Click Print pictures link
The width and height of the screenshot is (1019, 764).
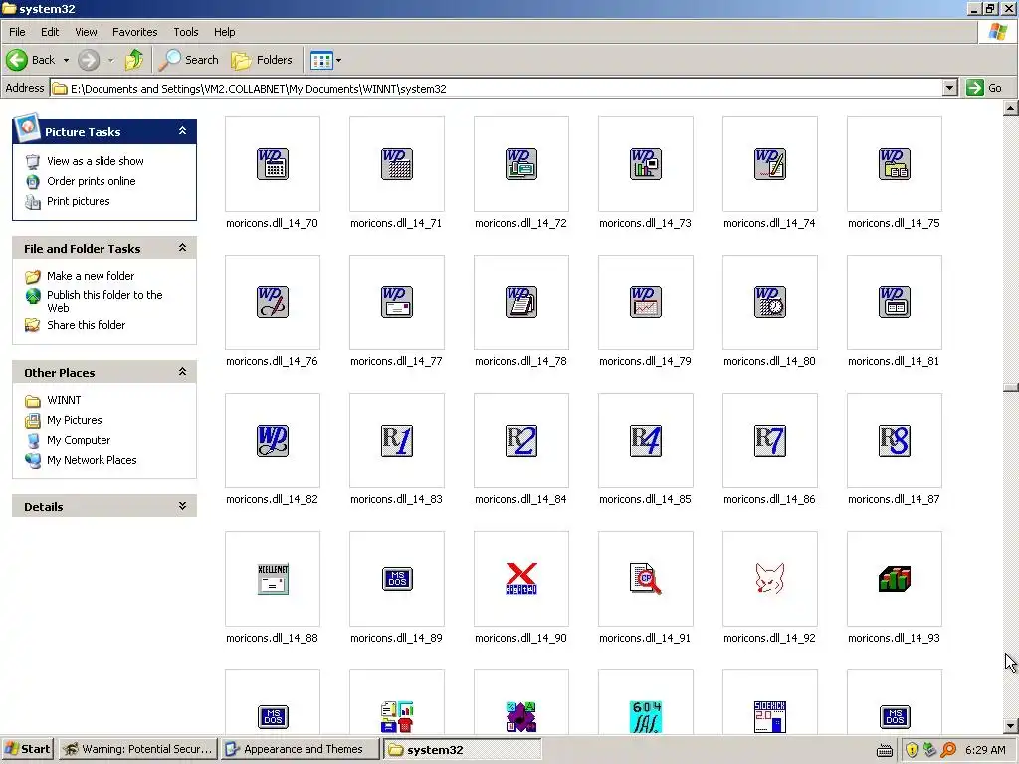pos(78,201)
